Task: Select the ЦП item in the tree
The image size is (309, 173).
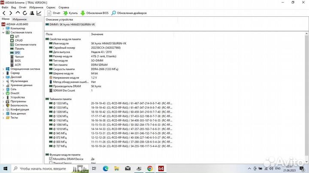Action: [15, 36]
